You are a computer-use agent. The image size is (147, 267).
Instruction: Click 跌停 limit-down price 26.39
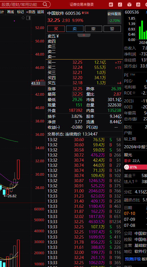tap(116, 89)
